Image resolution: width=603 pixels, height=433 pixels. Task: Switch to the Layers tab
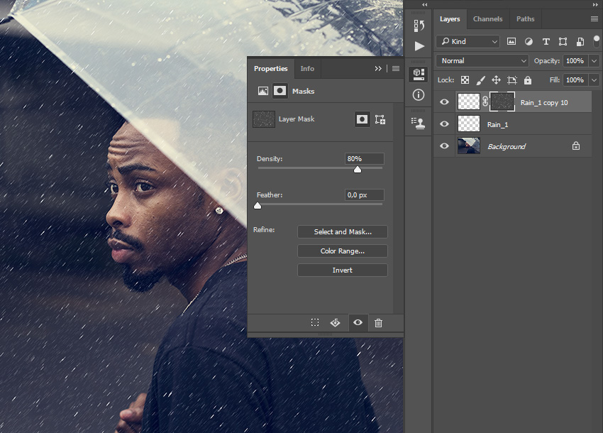pyautogui.click(x=450, y=19)
